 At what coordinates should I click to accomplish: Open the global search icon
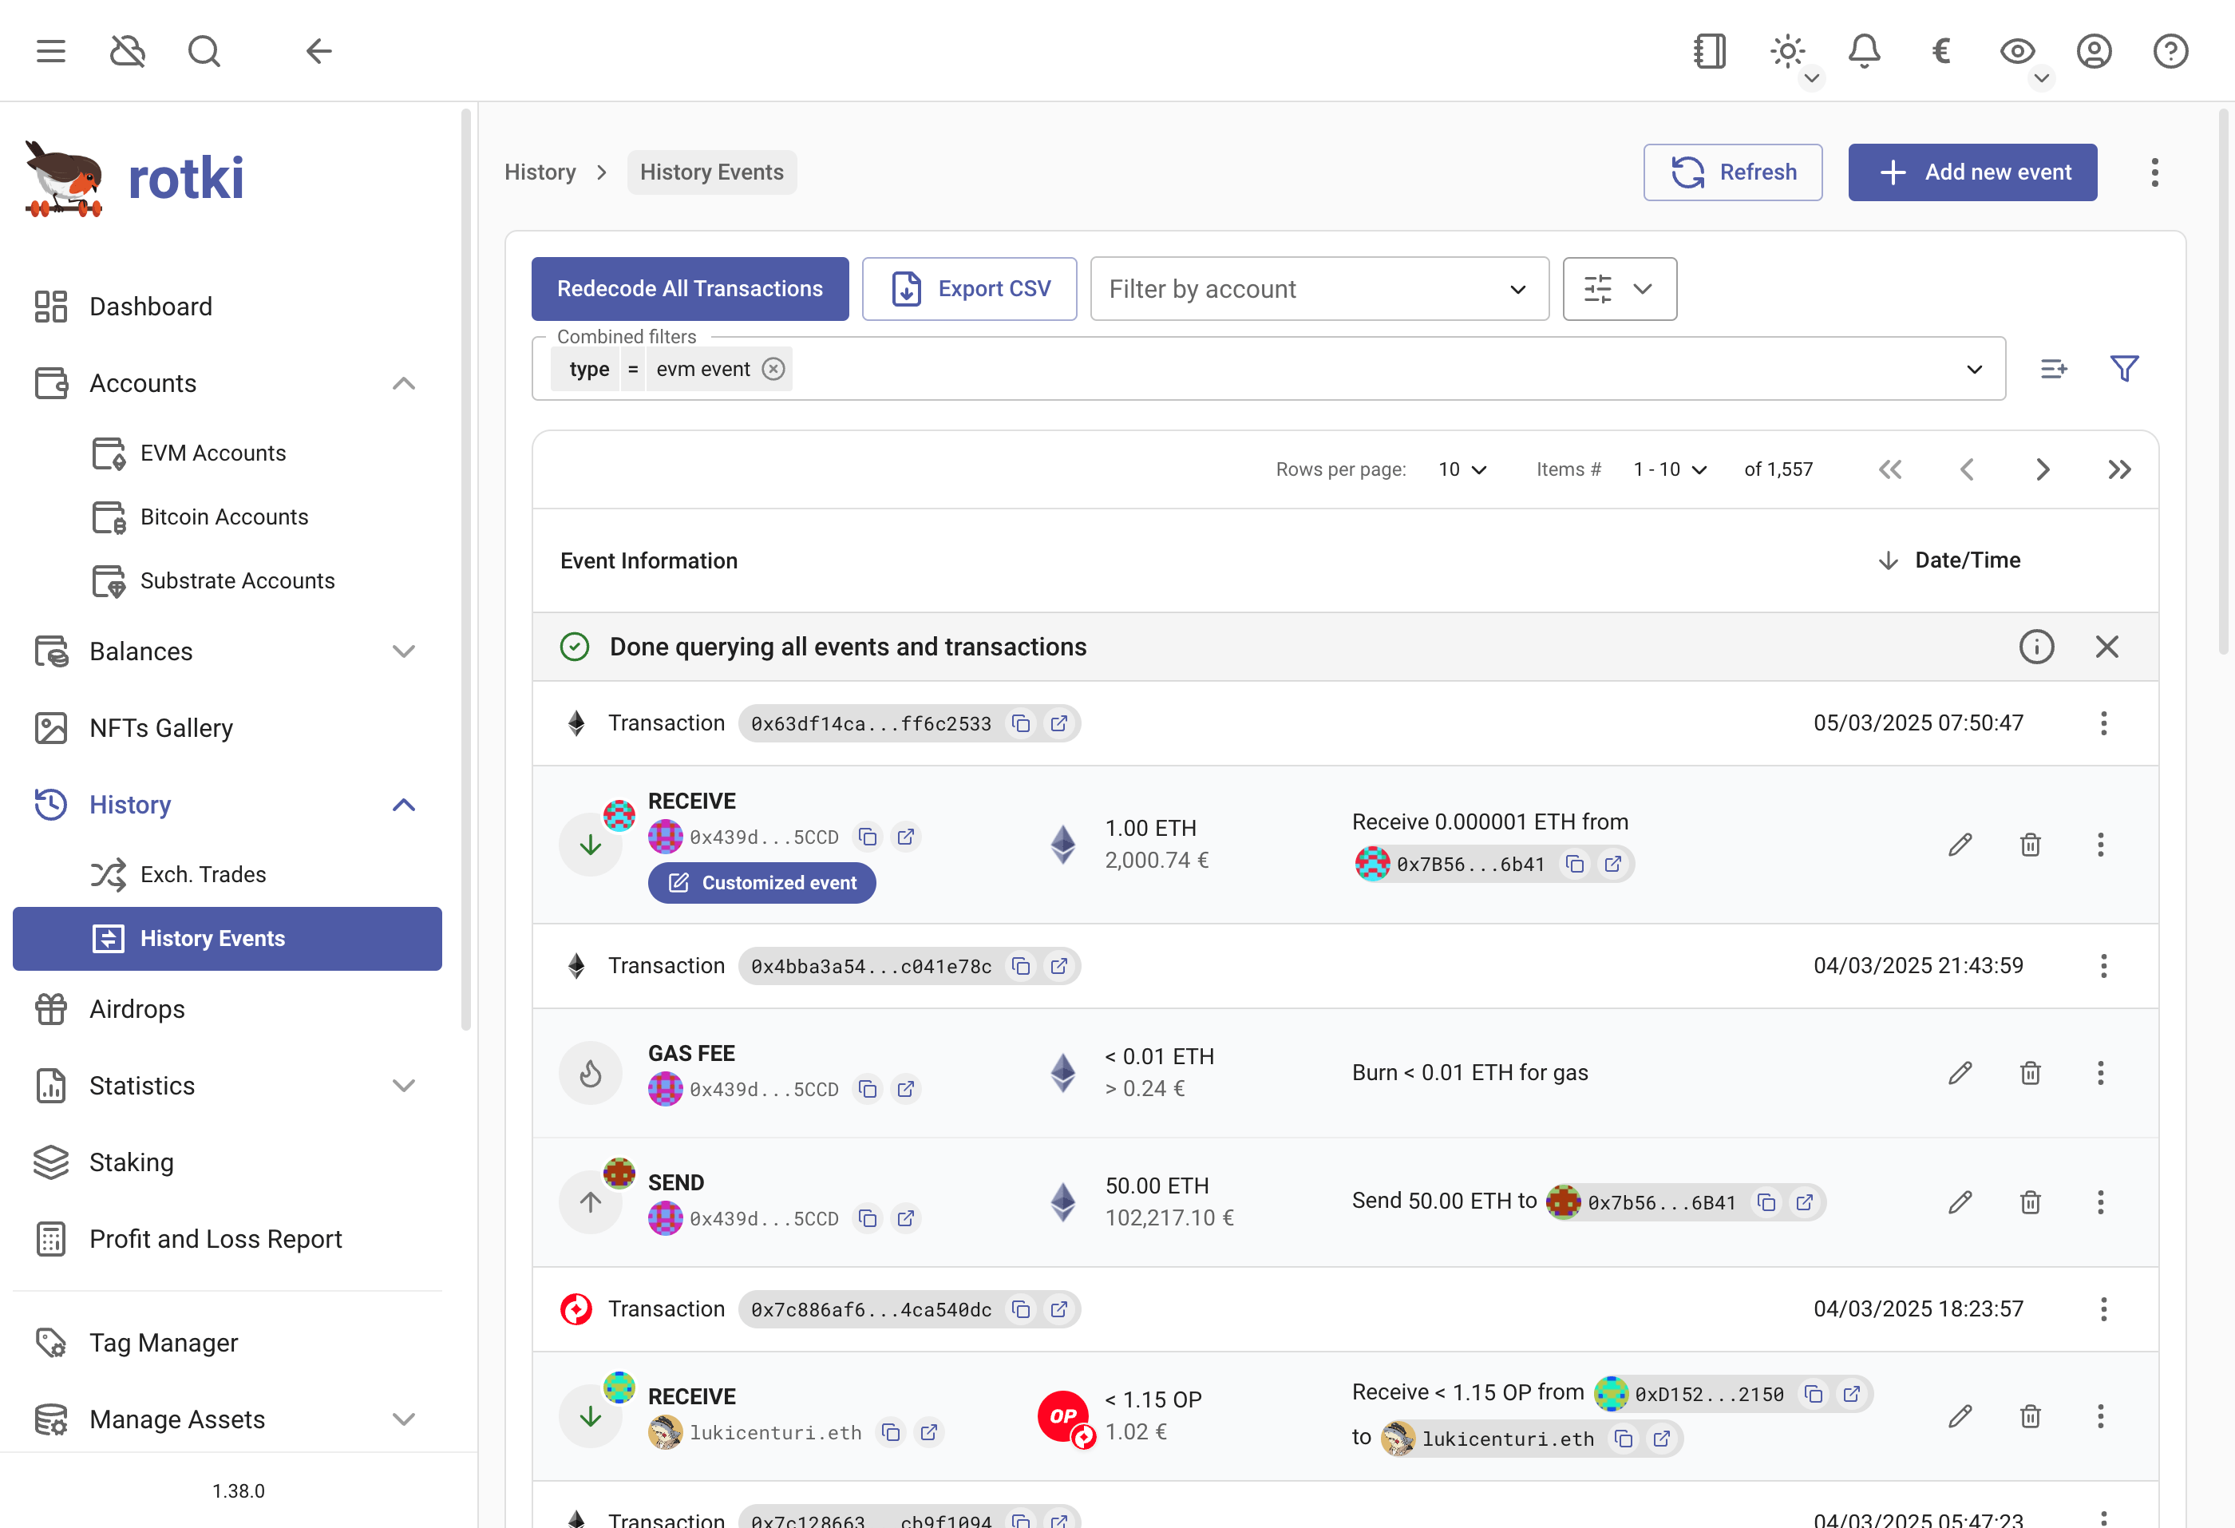point(204,51)
